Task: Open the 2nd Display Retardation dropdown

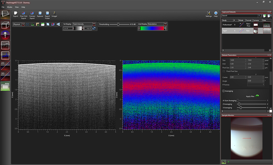Action: pyautogui.click(x=165, y=24)
